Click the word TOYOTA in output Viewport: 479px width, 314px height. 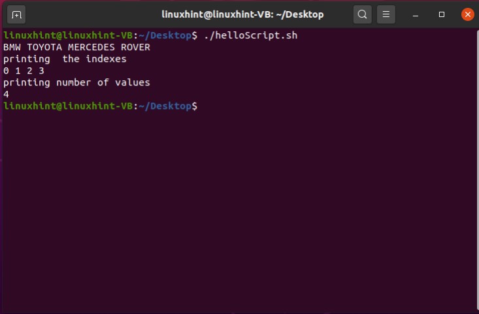(x=44, y=47)
